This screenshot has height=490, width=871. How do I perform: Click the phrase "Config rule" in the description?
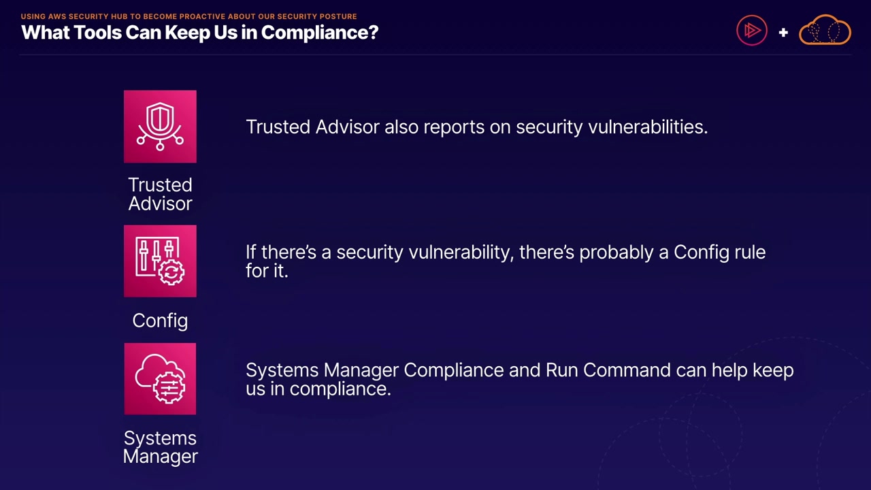(719, 252)
